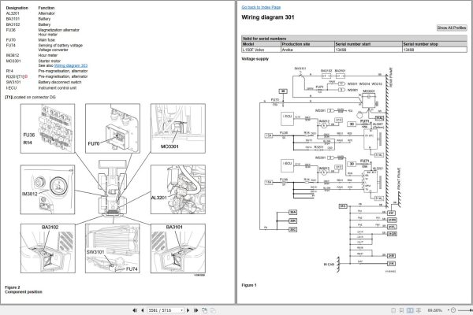Click the Voltage supply label

point(255,59)
